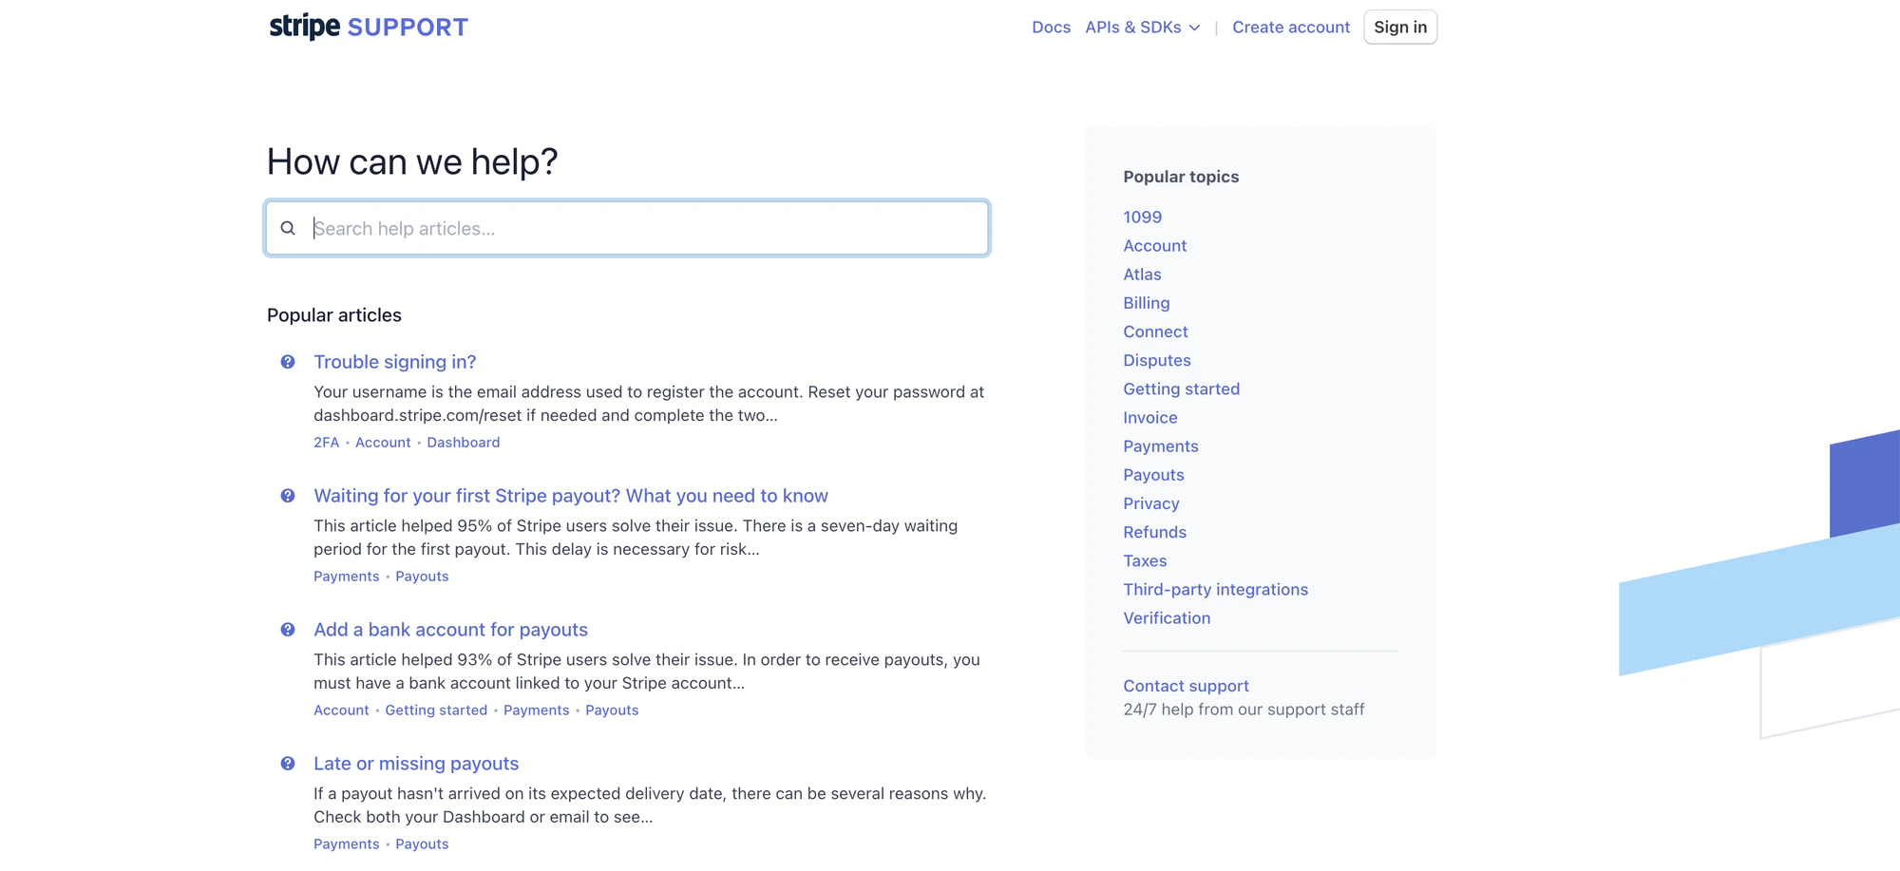The image size is (1900, 871).
Task: Click question icon beside Late or missing payouts
Action: (x=288, y=764)
